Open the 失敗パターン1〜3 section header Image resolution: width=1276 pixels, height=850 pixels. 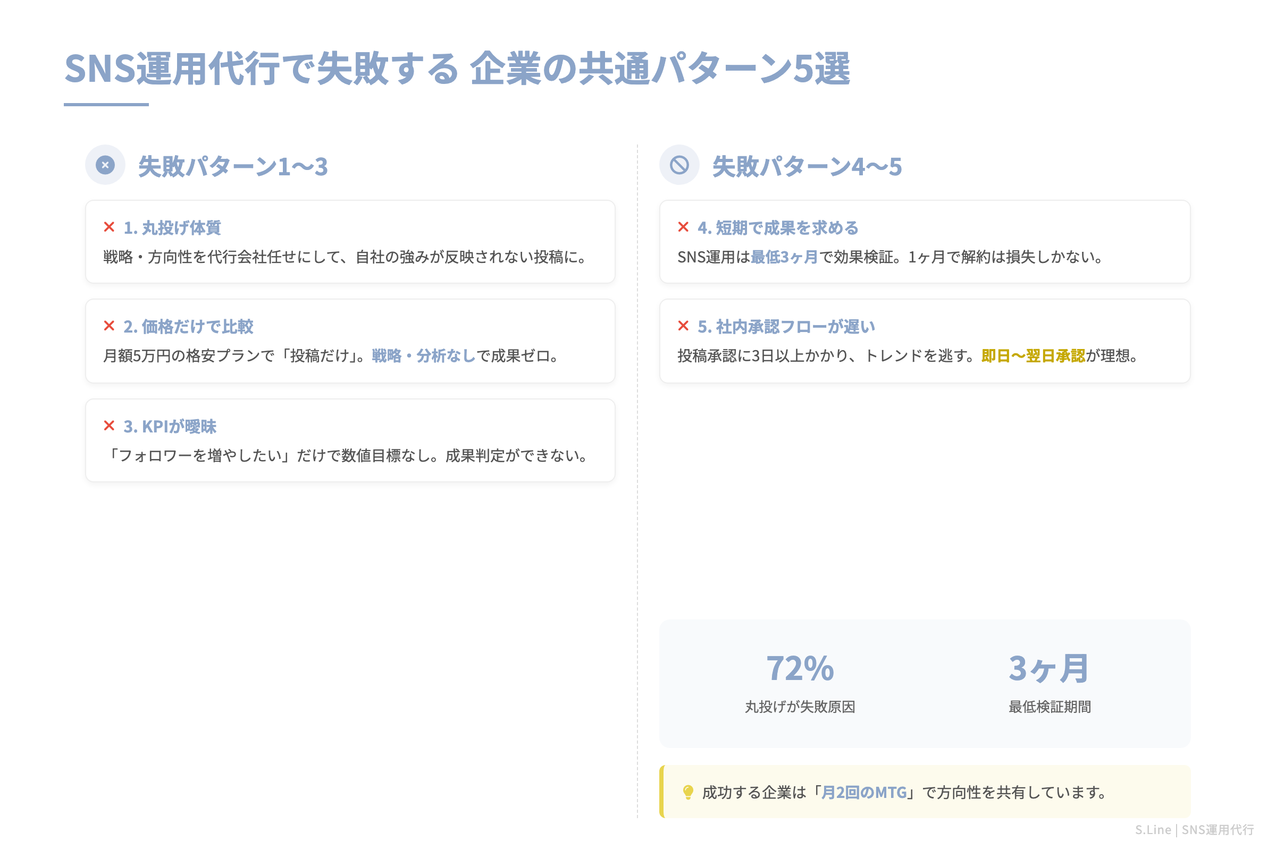pyautogui.click(x=232, y=166)
